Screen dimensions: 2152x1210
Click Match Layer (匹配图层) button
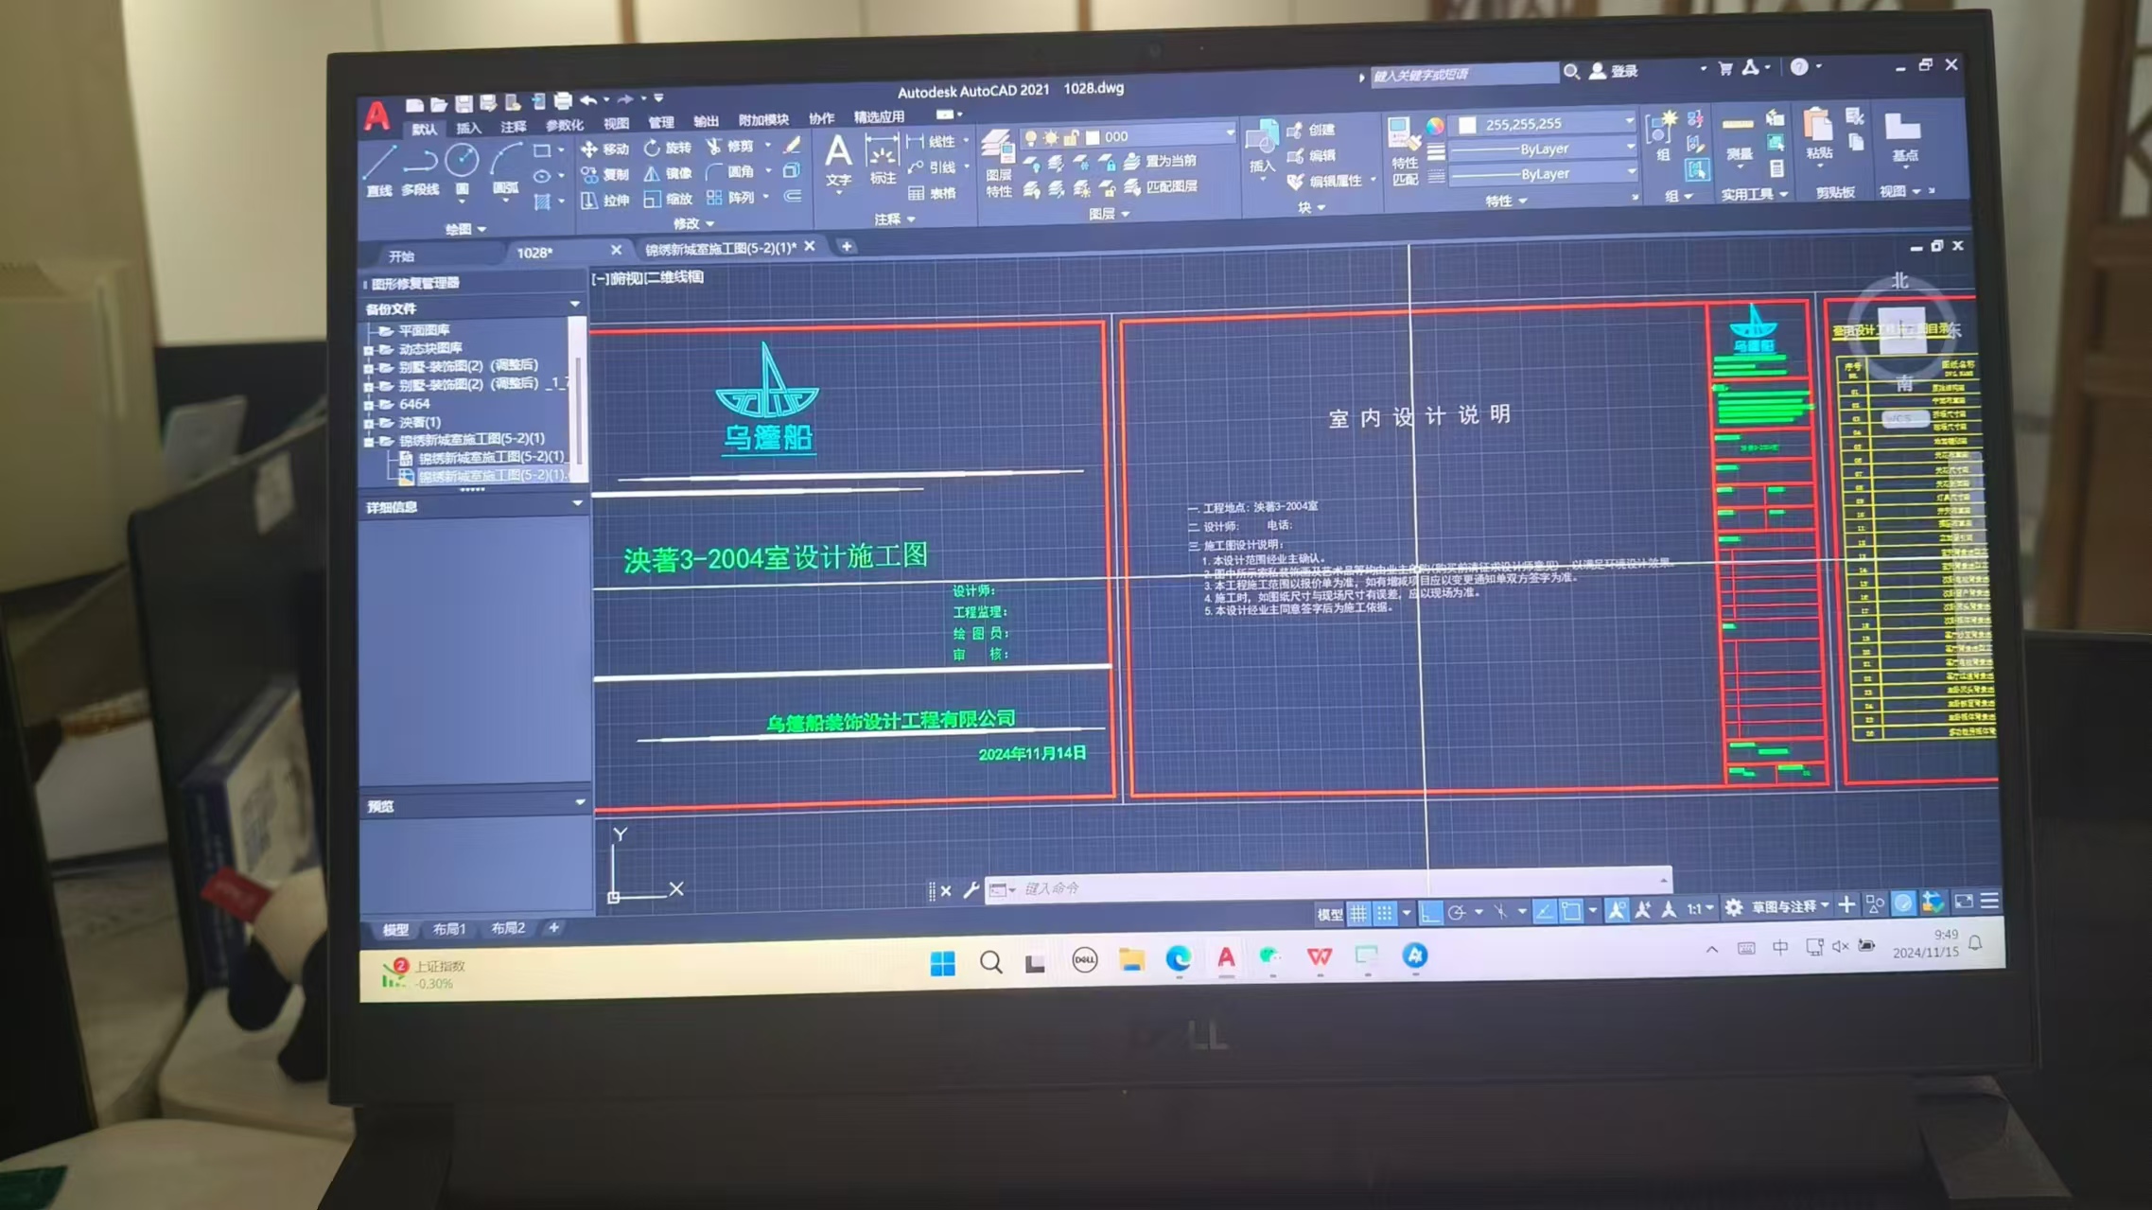1162,186
